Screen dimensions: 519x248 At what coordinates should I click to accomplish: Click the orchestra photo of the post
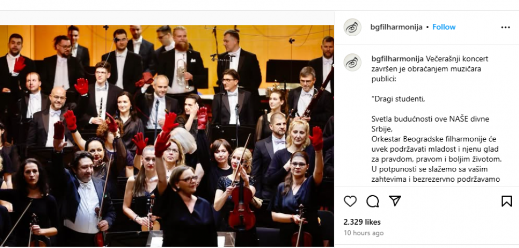pos(167,136)
